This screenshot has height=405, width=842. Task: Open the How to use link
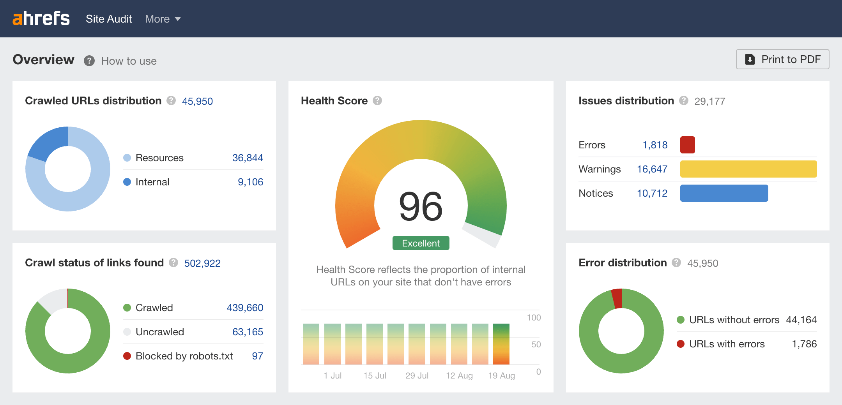tap(129, 61)
